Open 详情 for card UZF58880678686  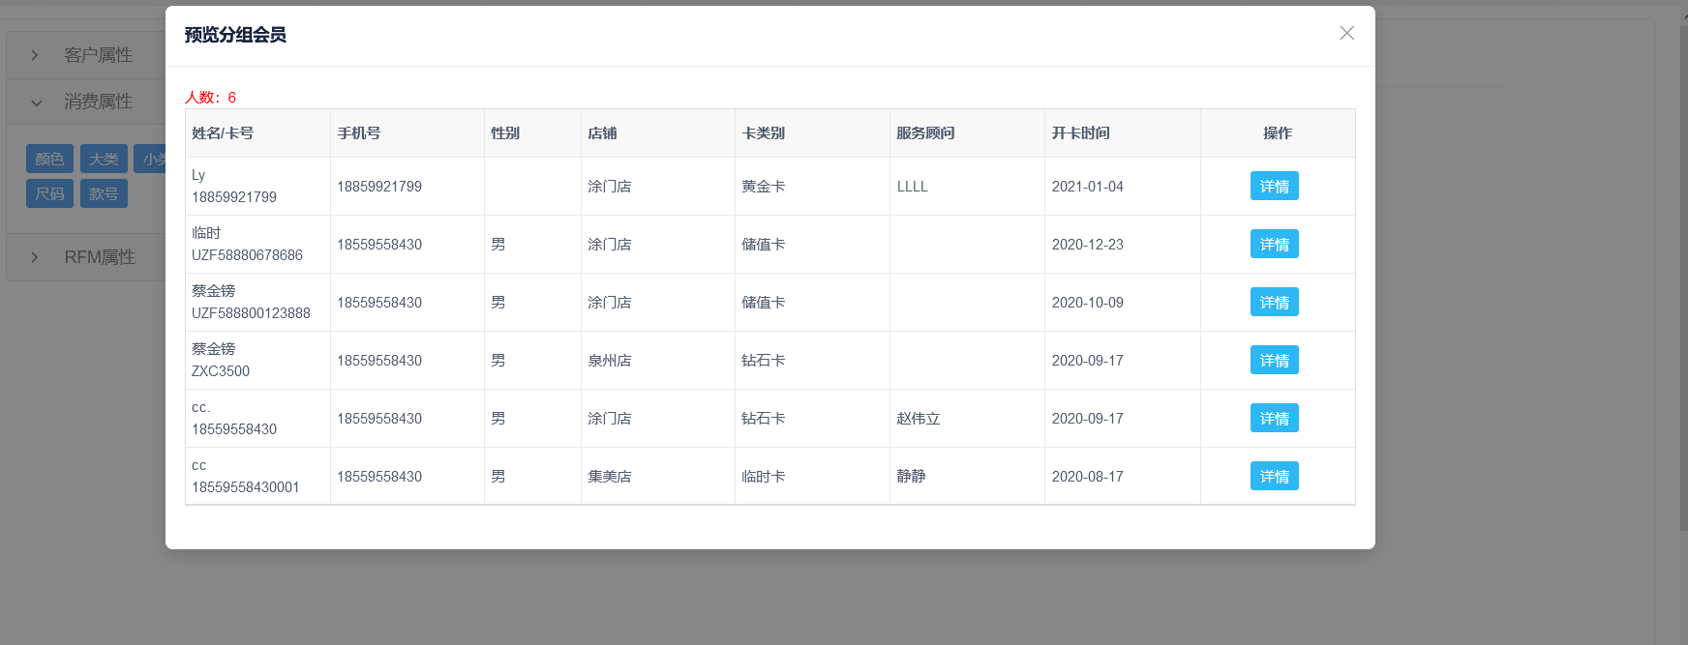(x=1274, y=245)
